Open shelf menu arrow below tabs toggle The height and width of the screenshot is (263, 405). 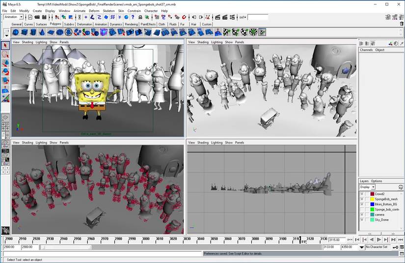6,36
